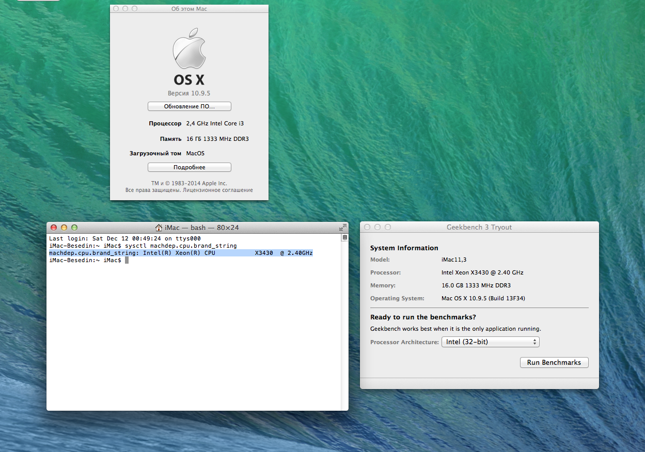Click the ТМ и © 1983–2014 Apple Inc. text
Viewport: 645px width, 452px height.
click(189, 183)
